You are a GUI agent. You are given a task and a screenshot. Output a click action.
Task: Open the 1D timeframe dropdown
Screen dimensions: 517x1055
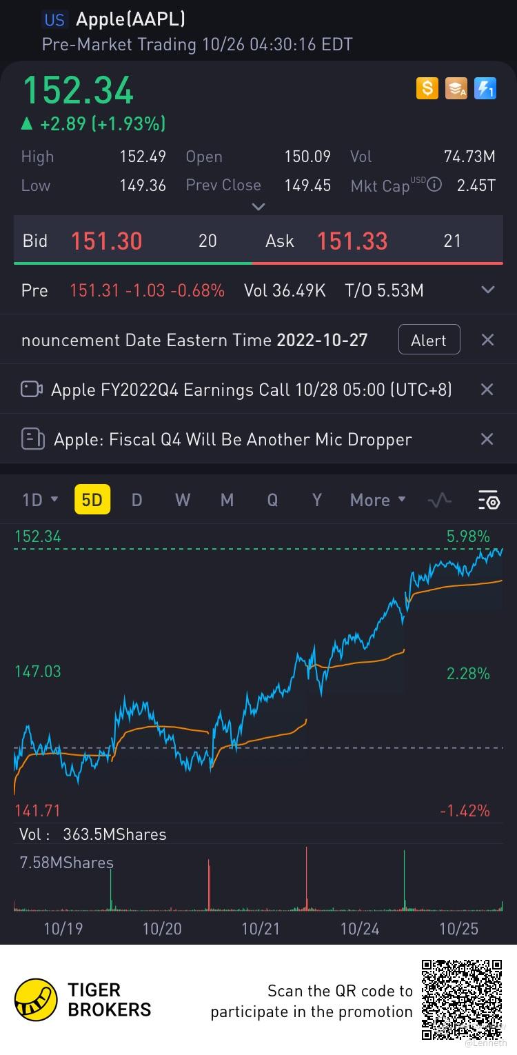[x=40, y=501]
